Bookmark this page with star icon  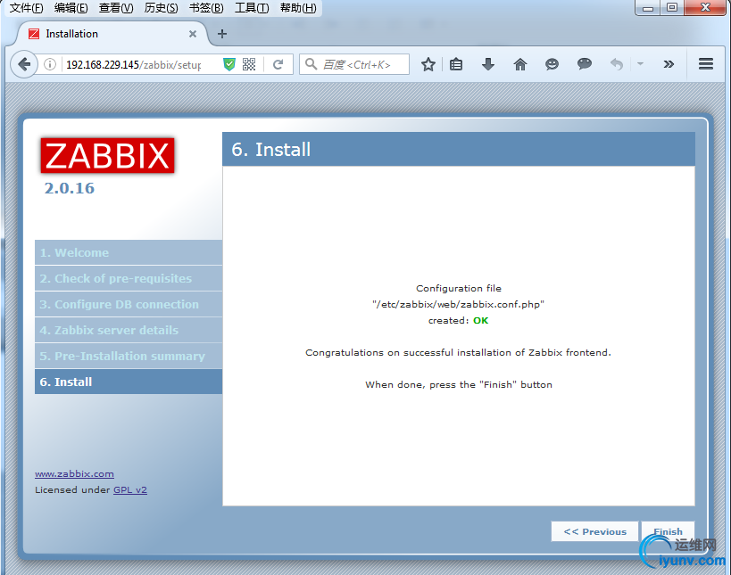(x=428, y=64)
